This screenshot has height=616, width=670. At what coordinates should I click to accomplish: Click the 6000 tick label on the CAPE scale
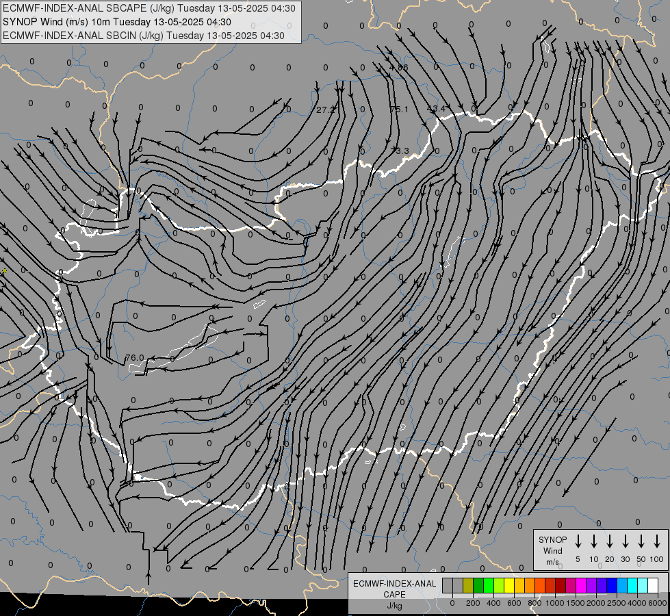coord(658,603)
